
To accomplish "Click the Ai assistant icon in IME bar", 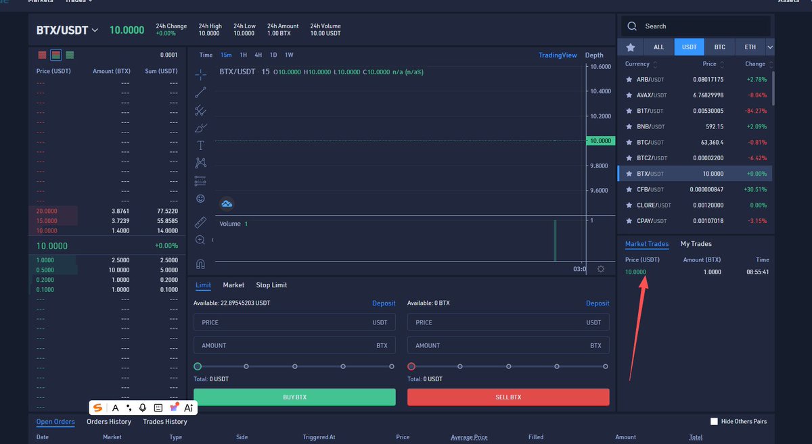I will click(x=189, y=408).
